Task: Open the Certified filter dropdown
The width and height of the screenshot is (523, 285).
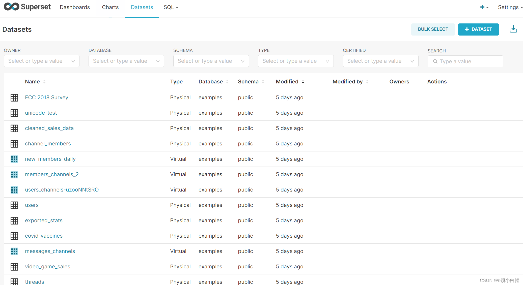Action: coord(381,61)
